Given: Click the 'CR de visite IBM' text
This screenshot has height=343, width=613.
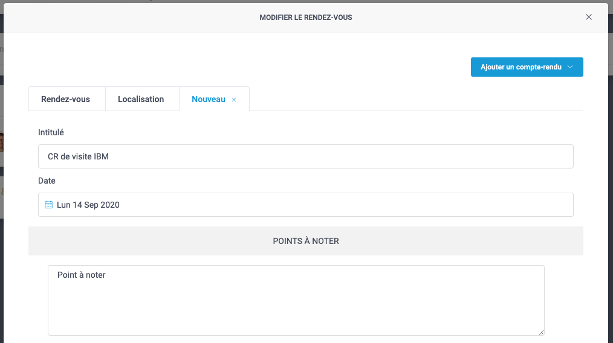Looking at the screenshot, I should (78, 156).
